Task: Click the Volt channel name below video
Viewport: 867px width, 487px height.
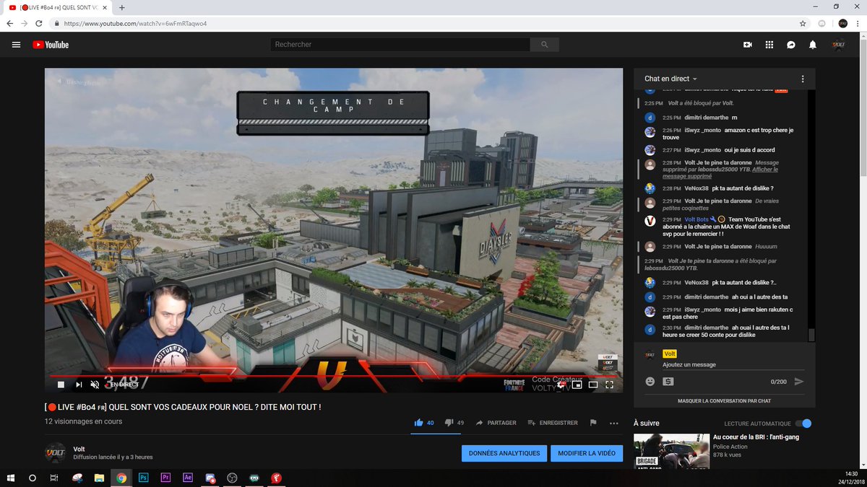Action: (79, 449)
